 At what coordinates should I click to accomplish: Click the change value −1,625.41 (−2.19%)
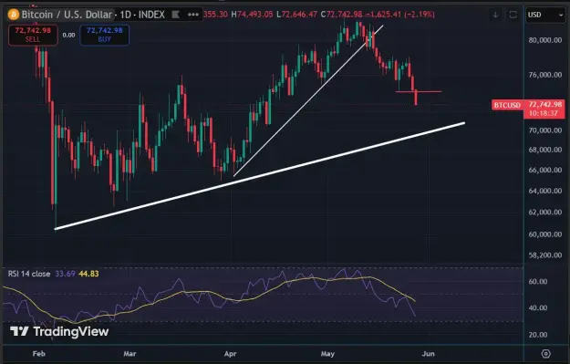pyautogui.click(x=399, y=15)
